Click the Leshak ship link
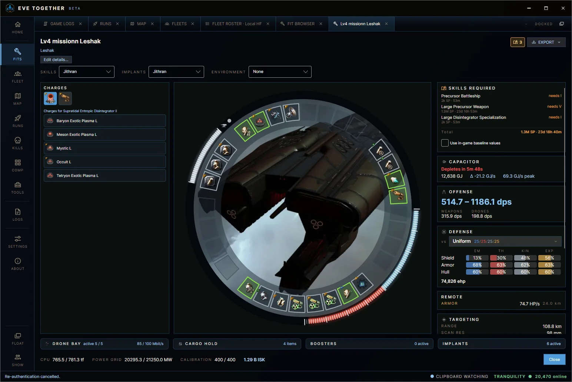This screenshot has height=382, width=572. tap(47, 50)
